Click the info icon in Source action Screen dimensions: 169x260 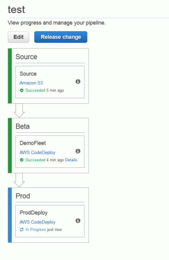[x=78, y=81]
